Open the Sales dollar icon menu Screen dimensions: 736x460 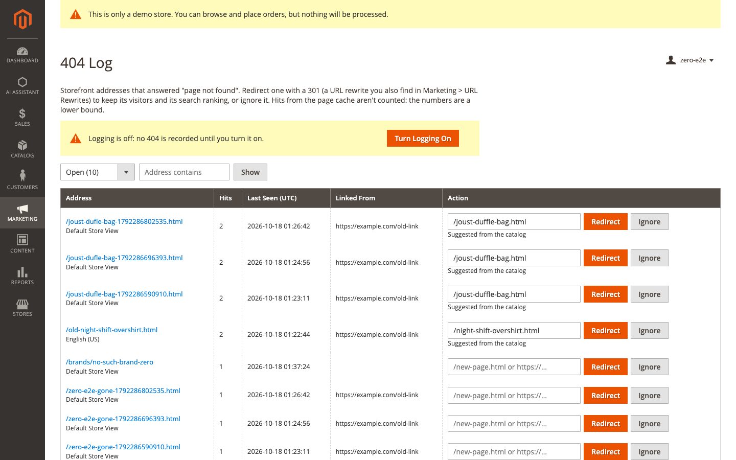coord(22,118)
